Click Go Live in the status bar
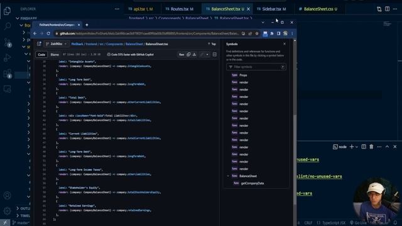 pos(358,223)
